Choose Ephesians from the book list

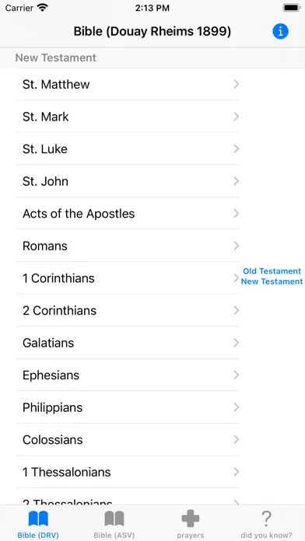point(128,375)
